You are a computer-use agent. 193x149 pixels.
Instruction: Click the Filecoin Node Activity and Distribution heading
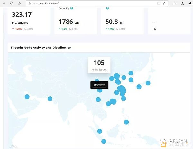(x=41, y=48)
